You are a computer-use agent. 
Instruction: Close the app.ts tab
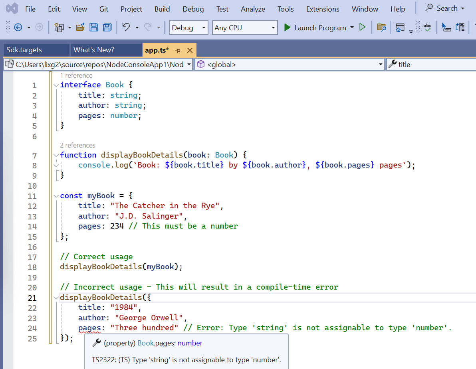[190, 50]
